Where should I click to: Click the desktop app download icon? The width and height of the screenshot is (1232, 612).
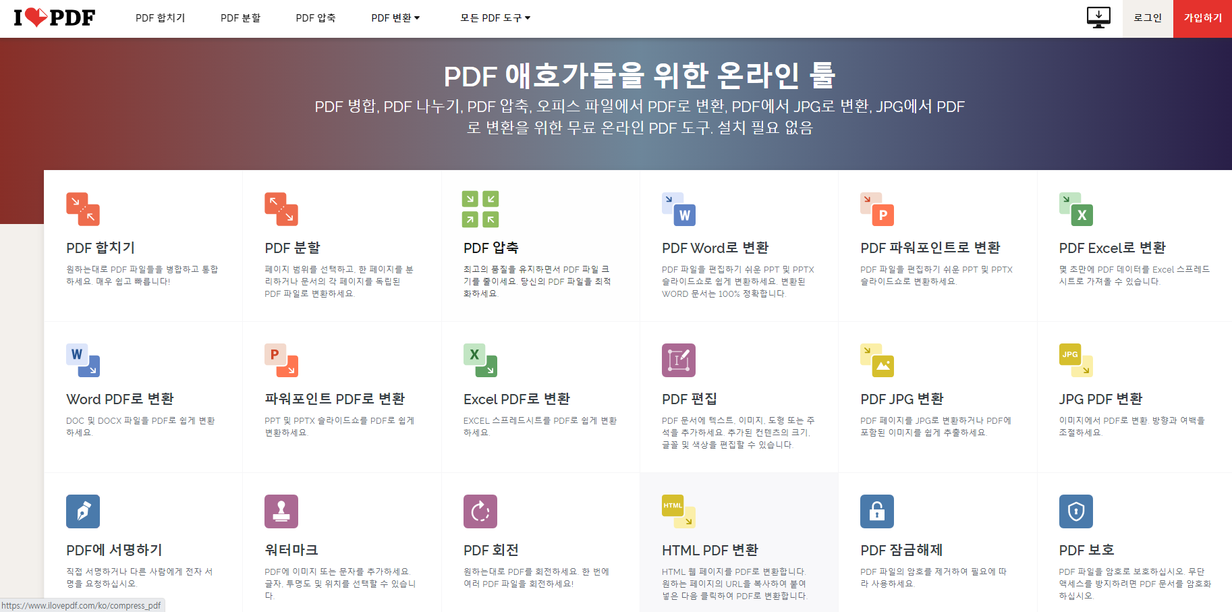(x=1098, y=18)
